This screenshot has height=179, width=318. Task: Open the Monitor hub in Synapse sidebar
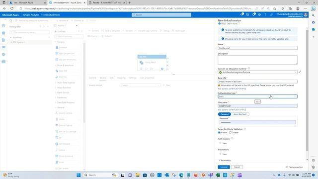(3, 54)
